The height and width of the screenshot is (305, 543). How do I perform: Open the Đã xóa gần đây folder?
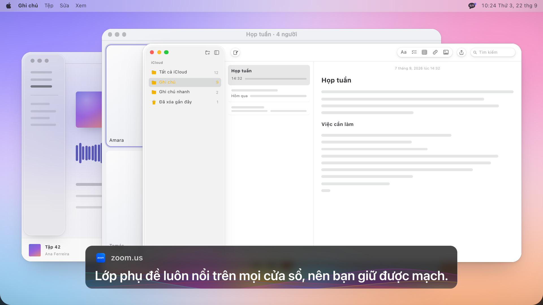click(x=185, y=102)
